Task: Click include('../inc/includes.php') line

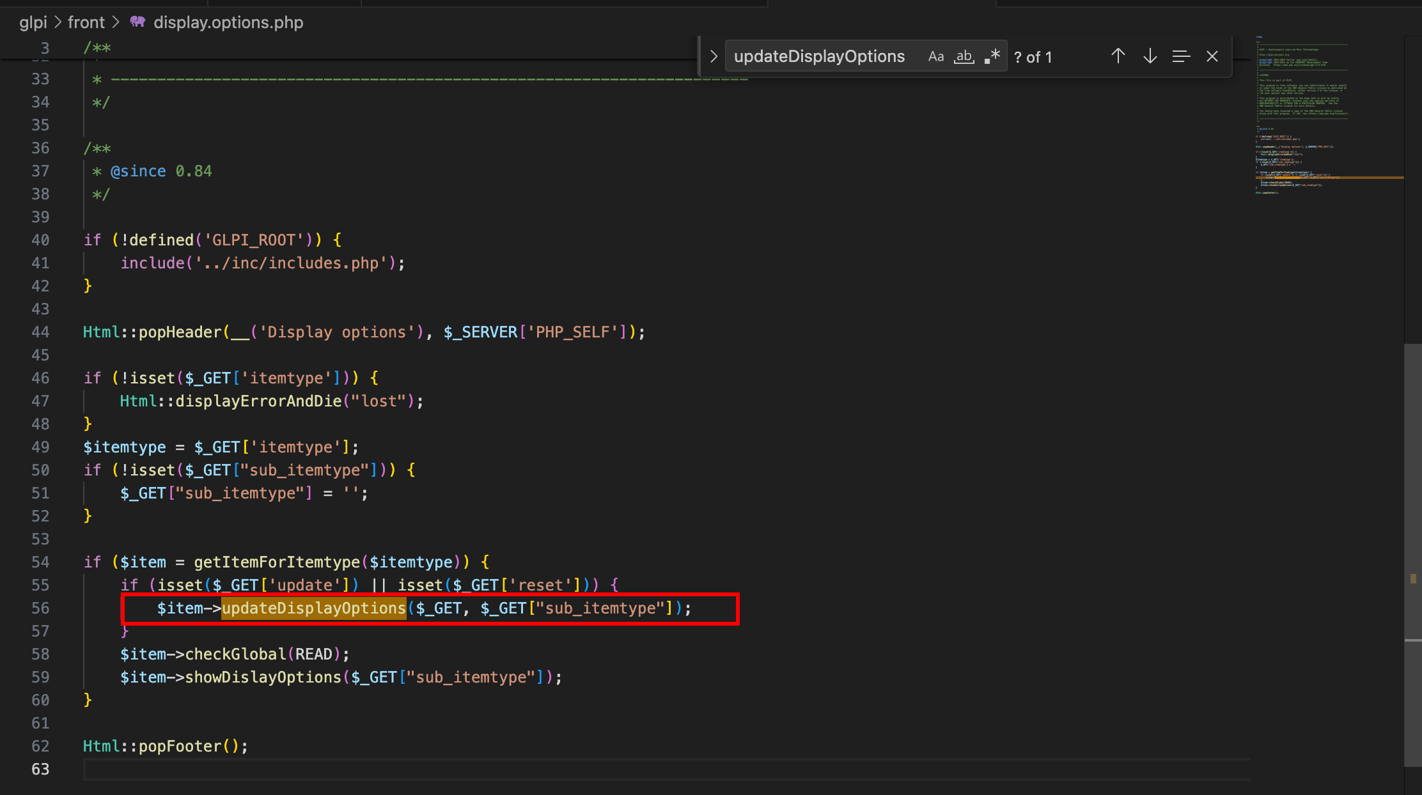Action: click(x=263, y=263)
